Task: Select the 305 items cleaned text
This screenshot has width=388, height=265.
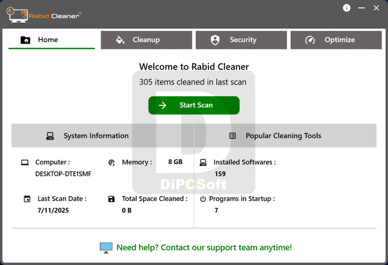Action: pos(193,82)
